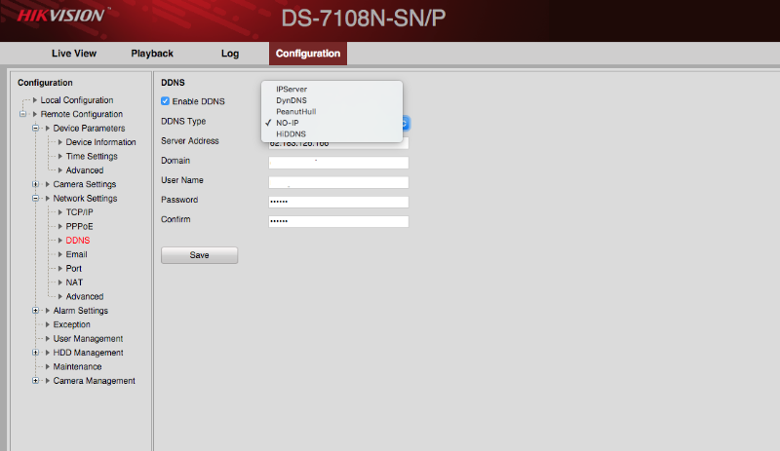Select Camera Management tree item
Screen dimensions: 780x451
94,381
